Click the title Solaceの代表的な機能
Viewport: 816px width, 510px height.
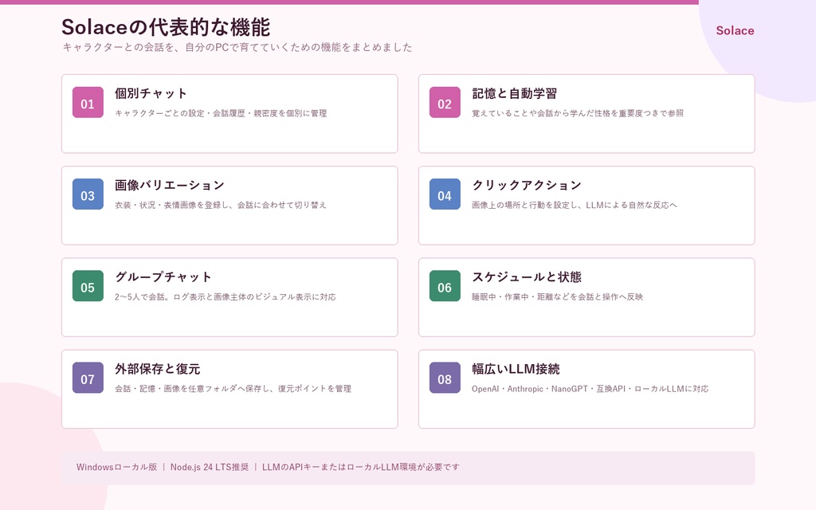tap(166, 27)
